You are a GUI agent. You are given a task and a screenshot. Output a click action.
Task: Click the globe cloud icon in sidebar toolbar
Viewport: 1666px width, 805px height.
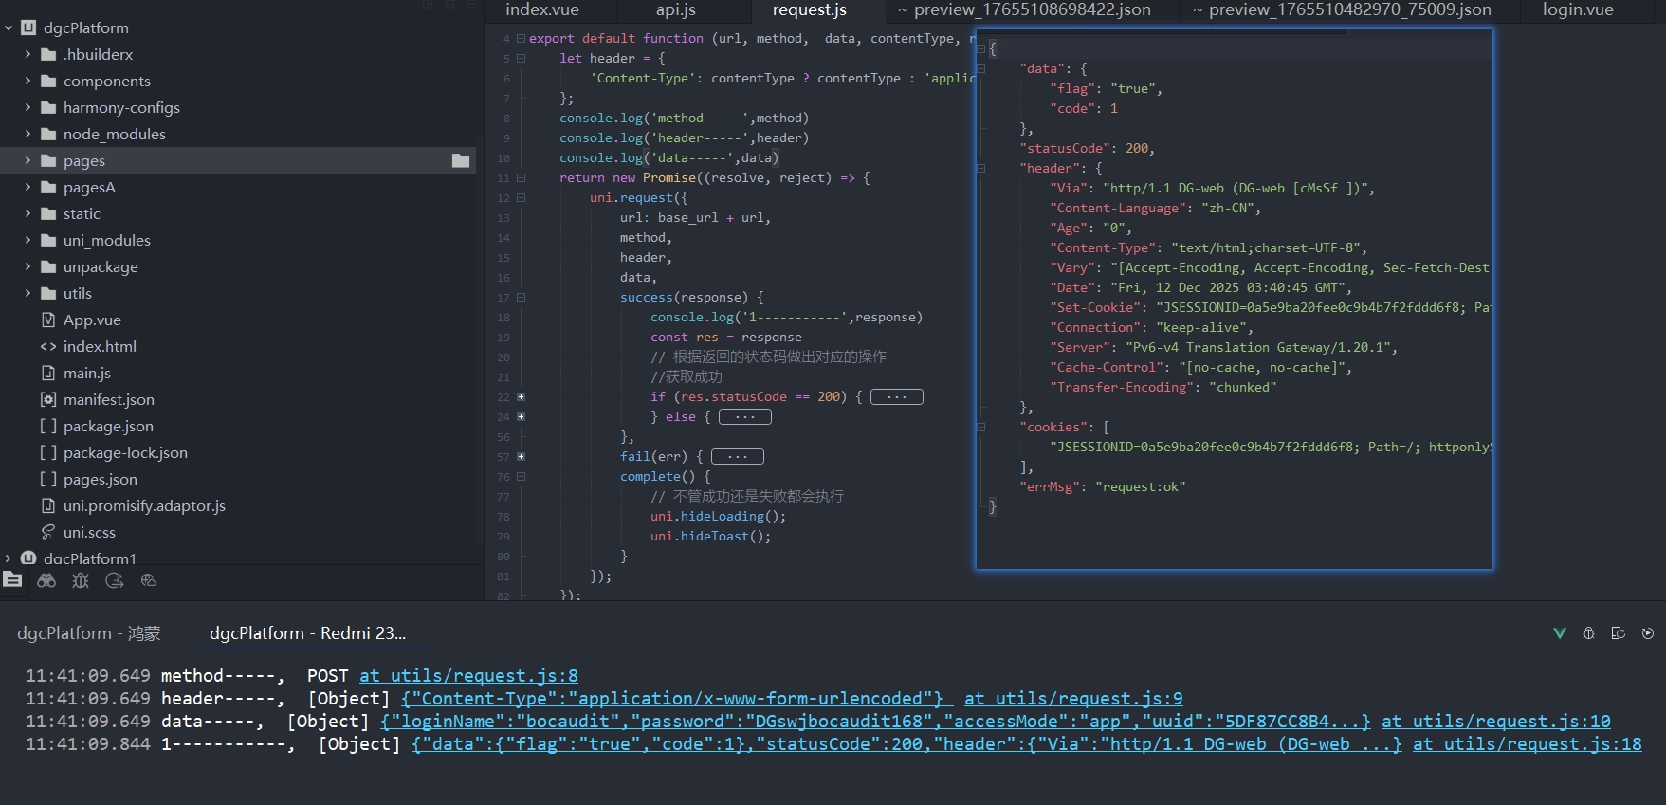[149, 580]
